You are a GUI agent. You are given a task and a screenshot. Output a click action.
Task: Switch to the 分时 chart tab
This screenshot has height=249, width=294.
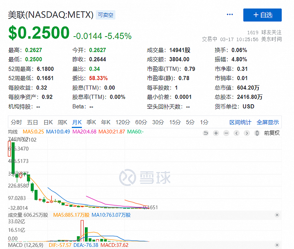16,122
